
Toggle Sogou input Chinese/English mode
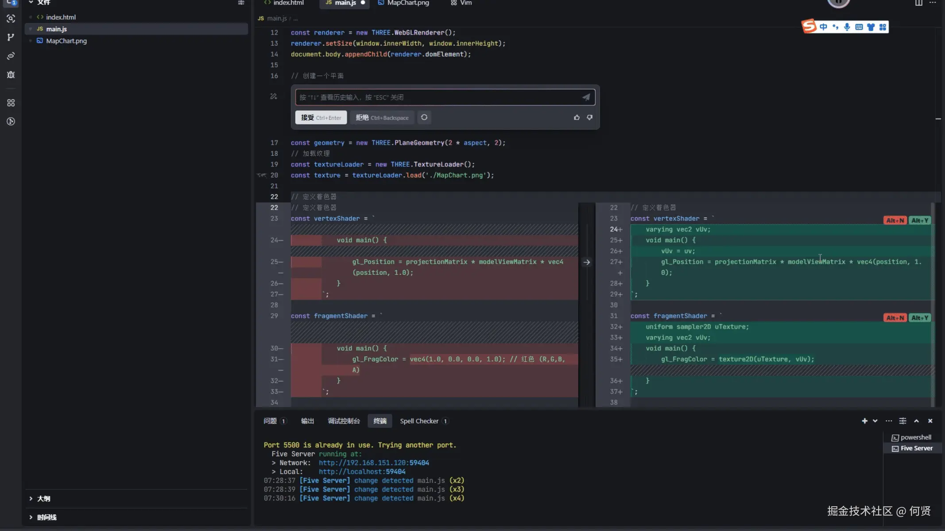click(x=823, y=27)
